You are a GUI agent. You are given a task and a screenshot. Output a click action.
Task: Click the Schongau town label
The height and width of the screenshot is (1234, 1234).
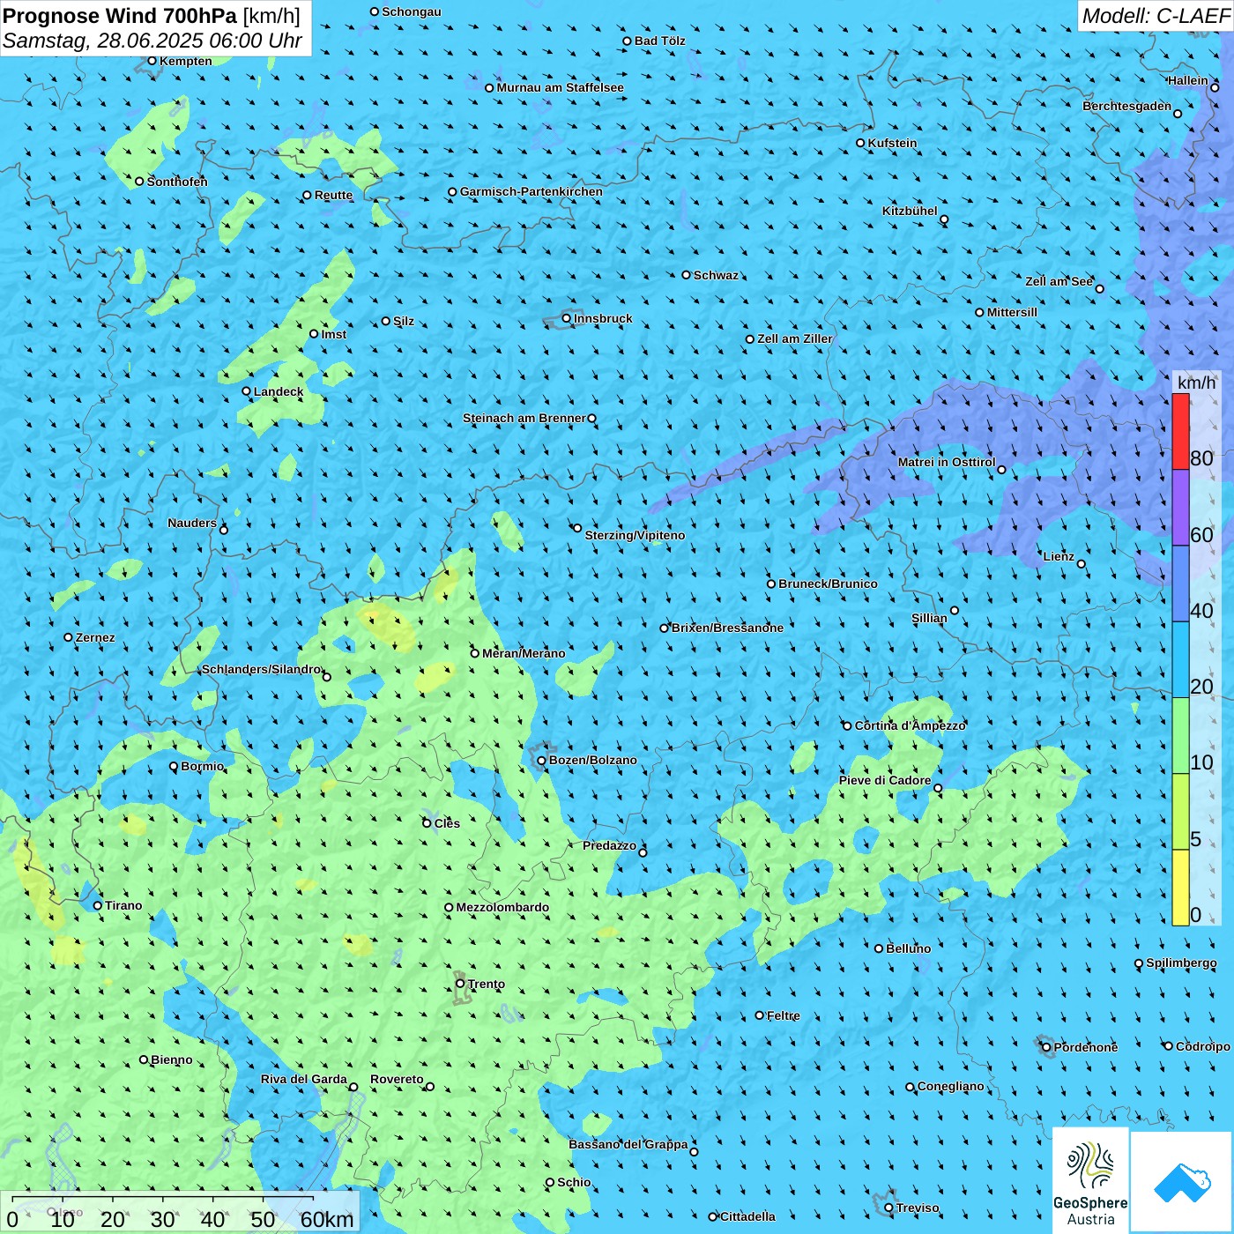[x=411, y=12]
